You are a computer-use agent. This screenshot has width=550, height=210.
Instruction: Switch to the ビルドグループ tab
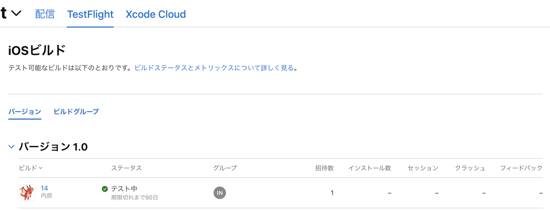[x=76, y=111]
